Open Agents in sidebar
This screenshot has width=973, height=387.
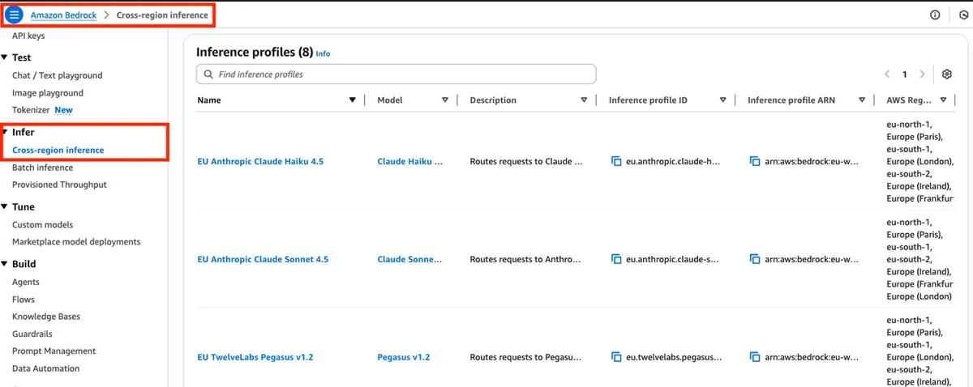(x=26, y=283)
